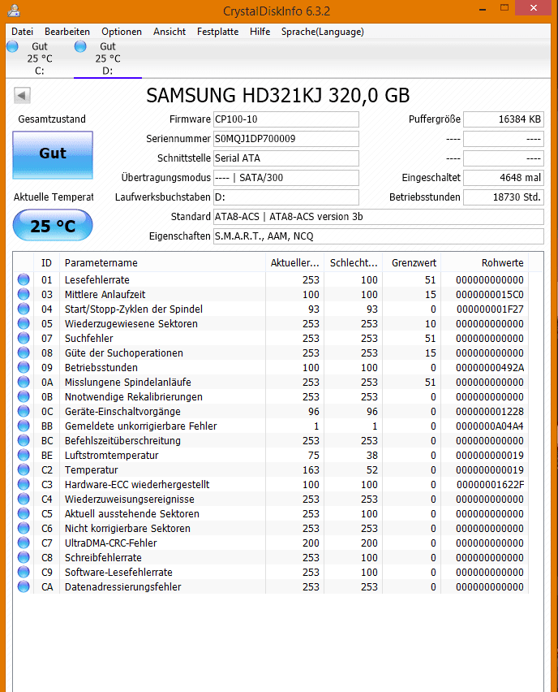Click the ID column header

coord(47,262)
